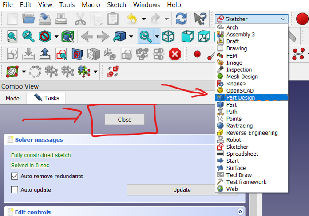This screenshot has height=216, width=309.
Task: Click the Draw style no-entry icon
Action: pyautogui.click(x=45, y=36)
